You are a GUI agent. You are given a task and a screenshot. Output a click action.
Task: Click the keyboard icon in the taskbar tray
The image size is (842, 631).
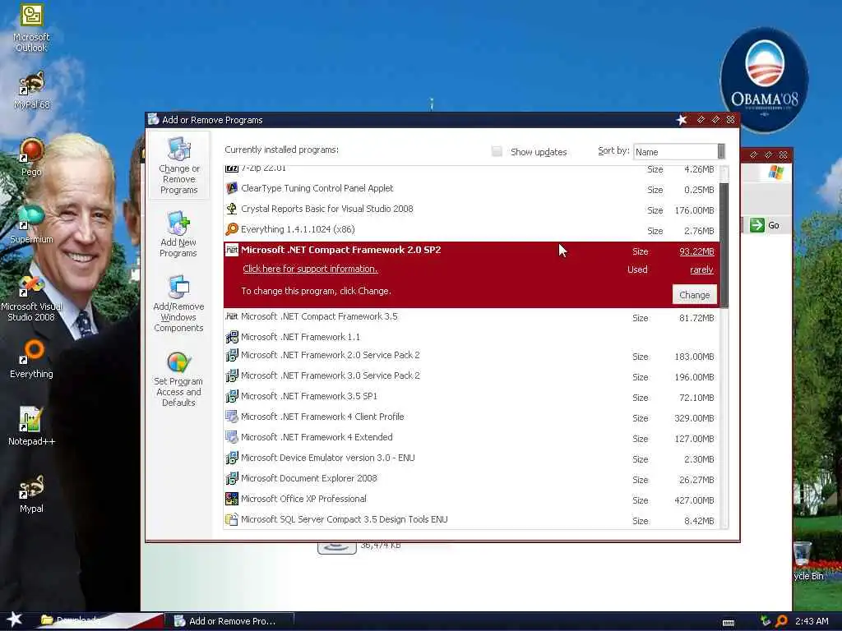tap(729, 623)
